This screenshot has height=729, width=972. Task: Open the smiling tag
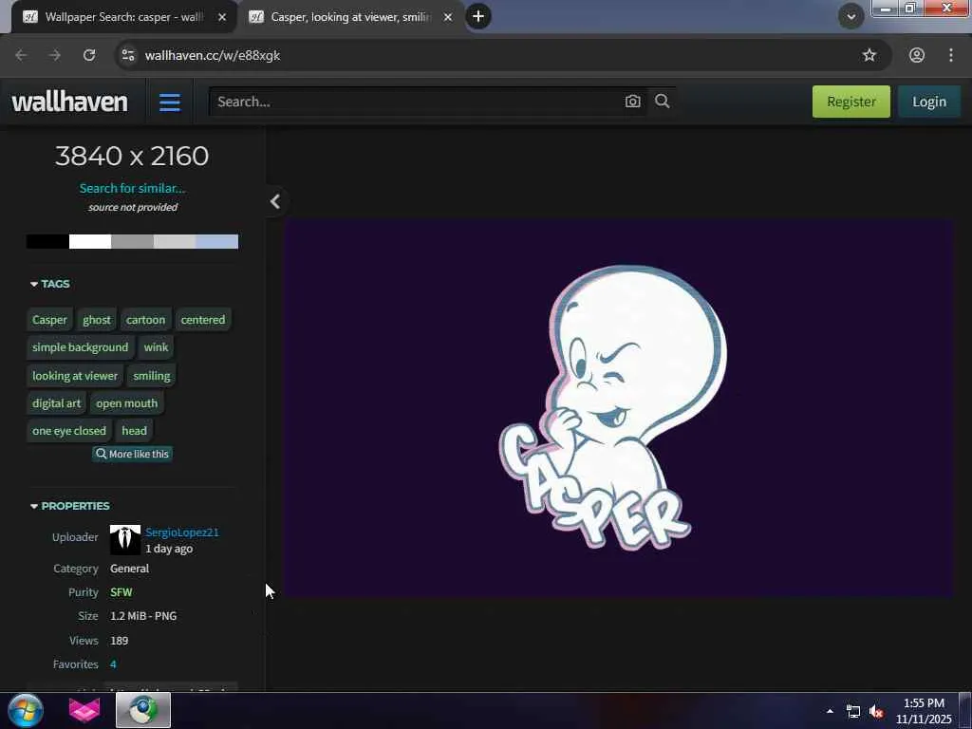[151, 376]
